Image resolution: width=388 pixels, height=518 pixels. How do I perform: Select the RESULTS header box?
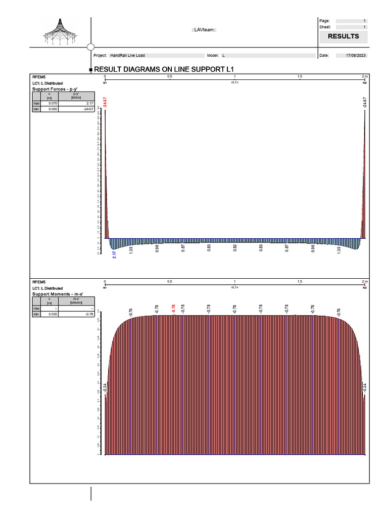pyautogui.click(x=343, y=36)
